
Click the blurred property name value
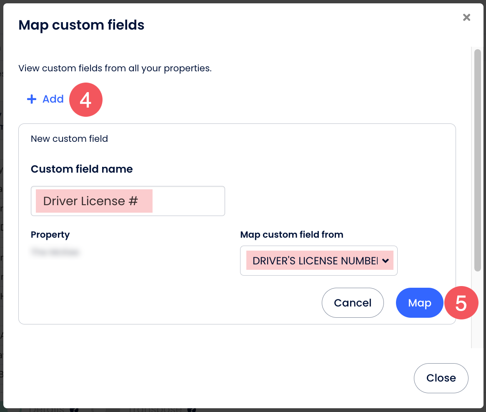tap(55, 252)
